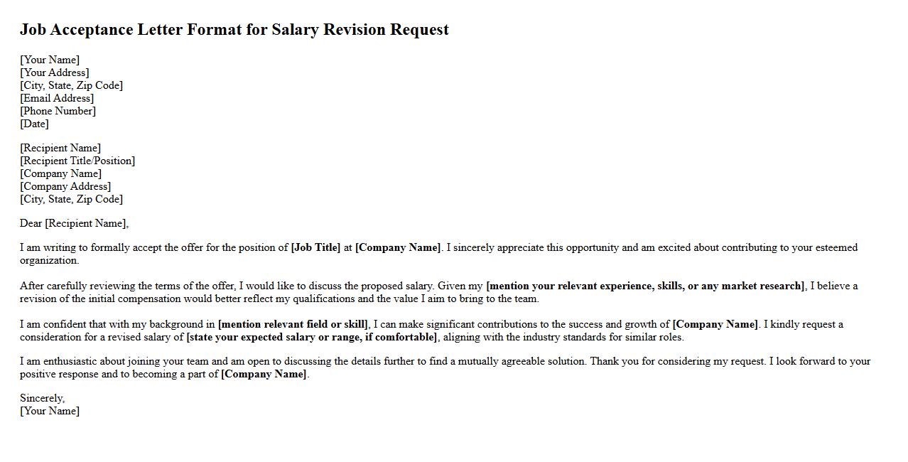Click the word 'Sincerely,' in the closing
The width and height of the screenshot is (908, 462).
[42, 398]
